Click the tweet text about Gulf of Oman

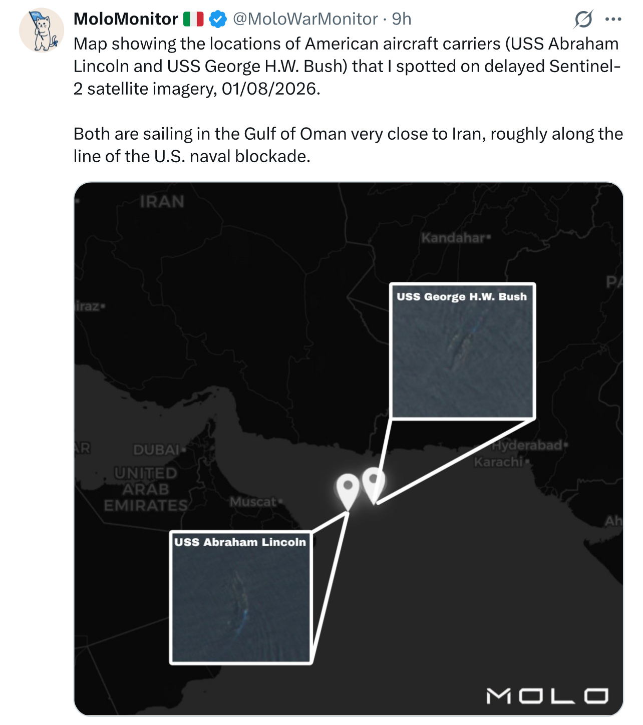coord(348,145)
